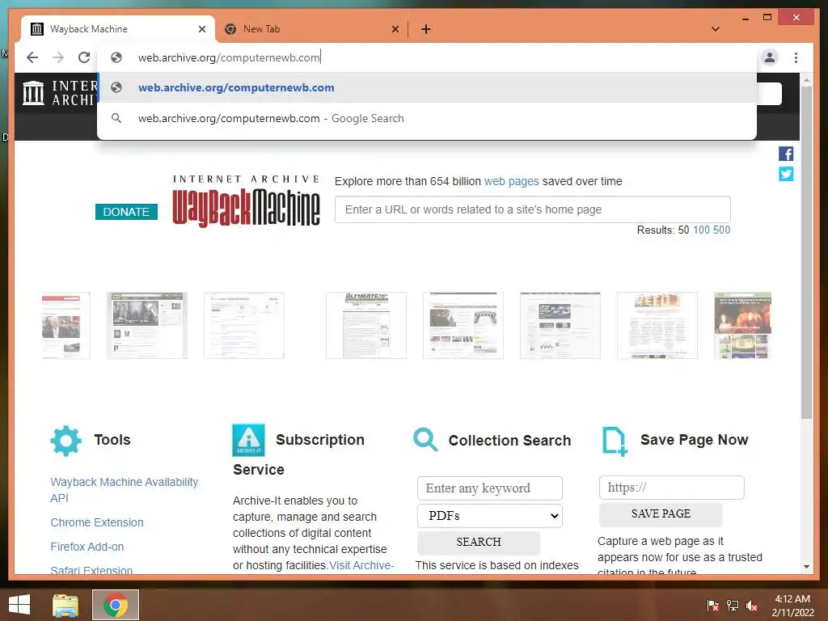Open the Firefox Add-on link

pyautogui.click(x=87, y=547)
